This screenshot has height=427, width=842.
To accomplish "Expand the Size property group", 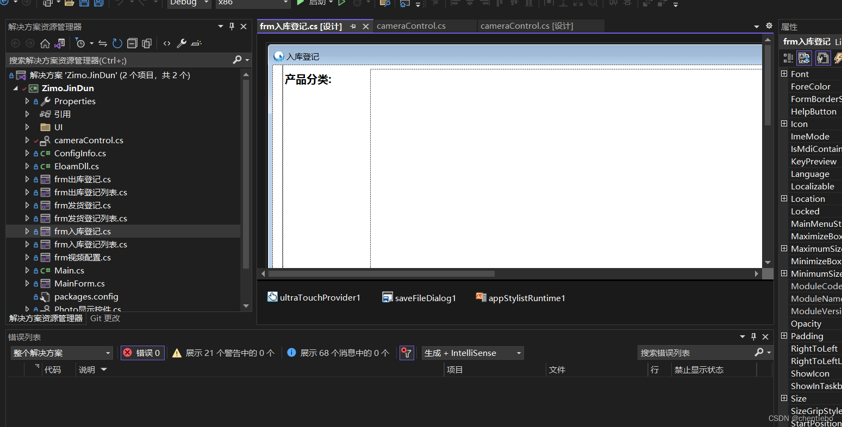I will [784, 398].
